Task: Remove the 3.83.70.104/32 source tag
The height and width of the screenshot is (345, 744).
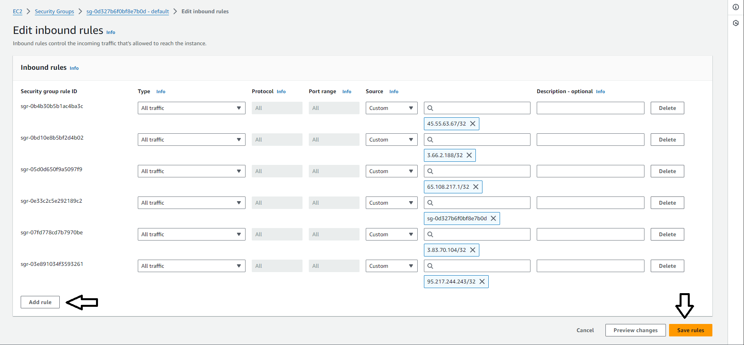Action: (473, 250)
